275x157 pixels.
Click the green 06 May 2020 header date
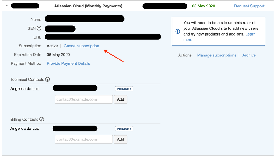pos(203,6)
